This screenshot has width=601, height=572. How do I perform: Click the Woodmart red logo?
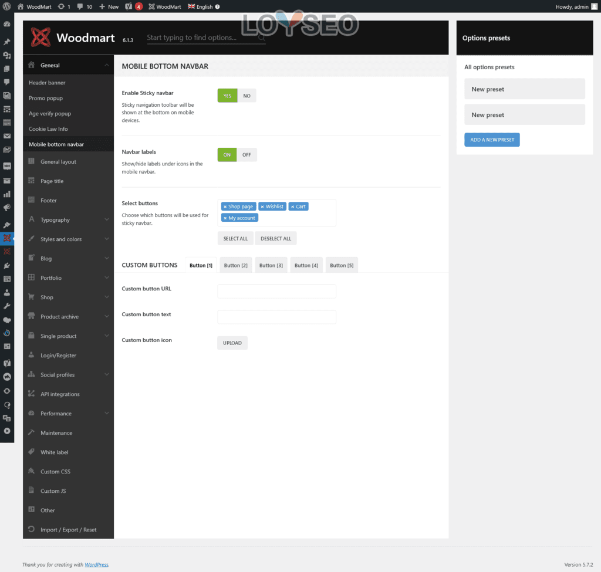point(40,37)
